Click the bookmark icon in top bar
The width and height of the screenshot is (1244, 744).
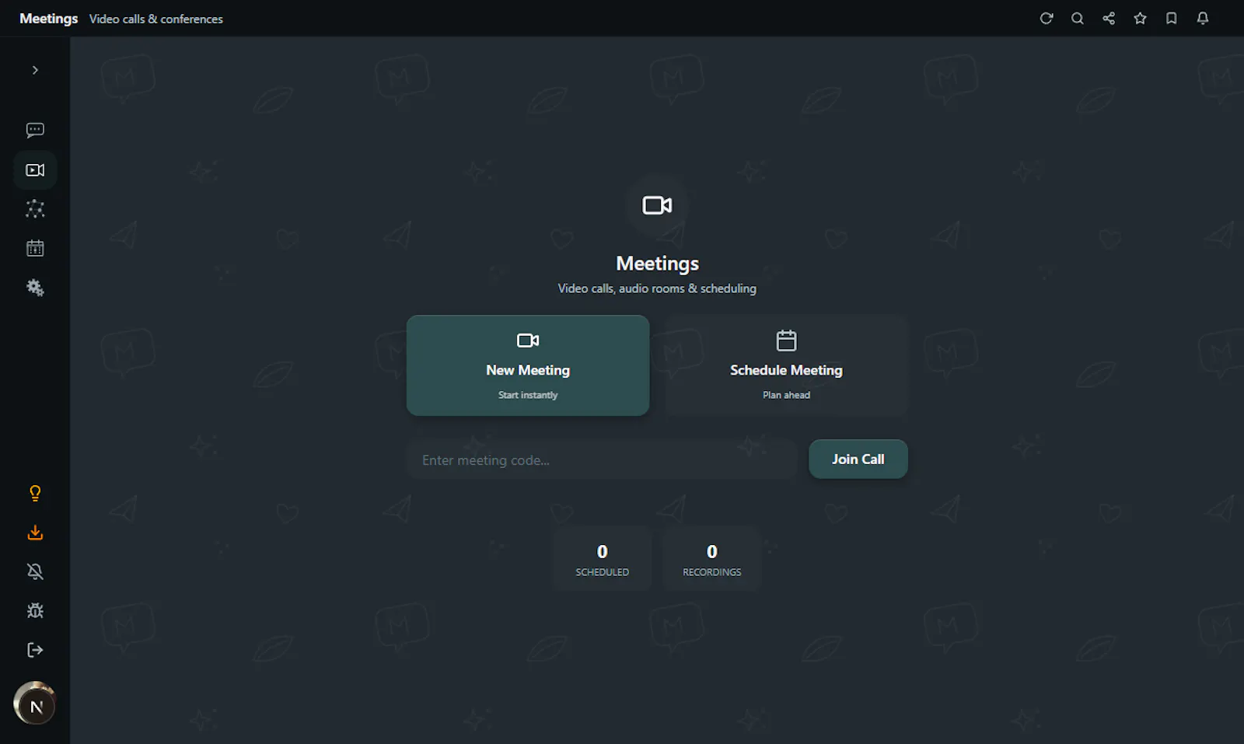(1171, 19)
